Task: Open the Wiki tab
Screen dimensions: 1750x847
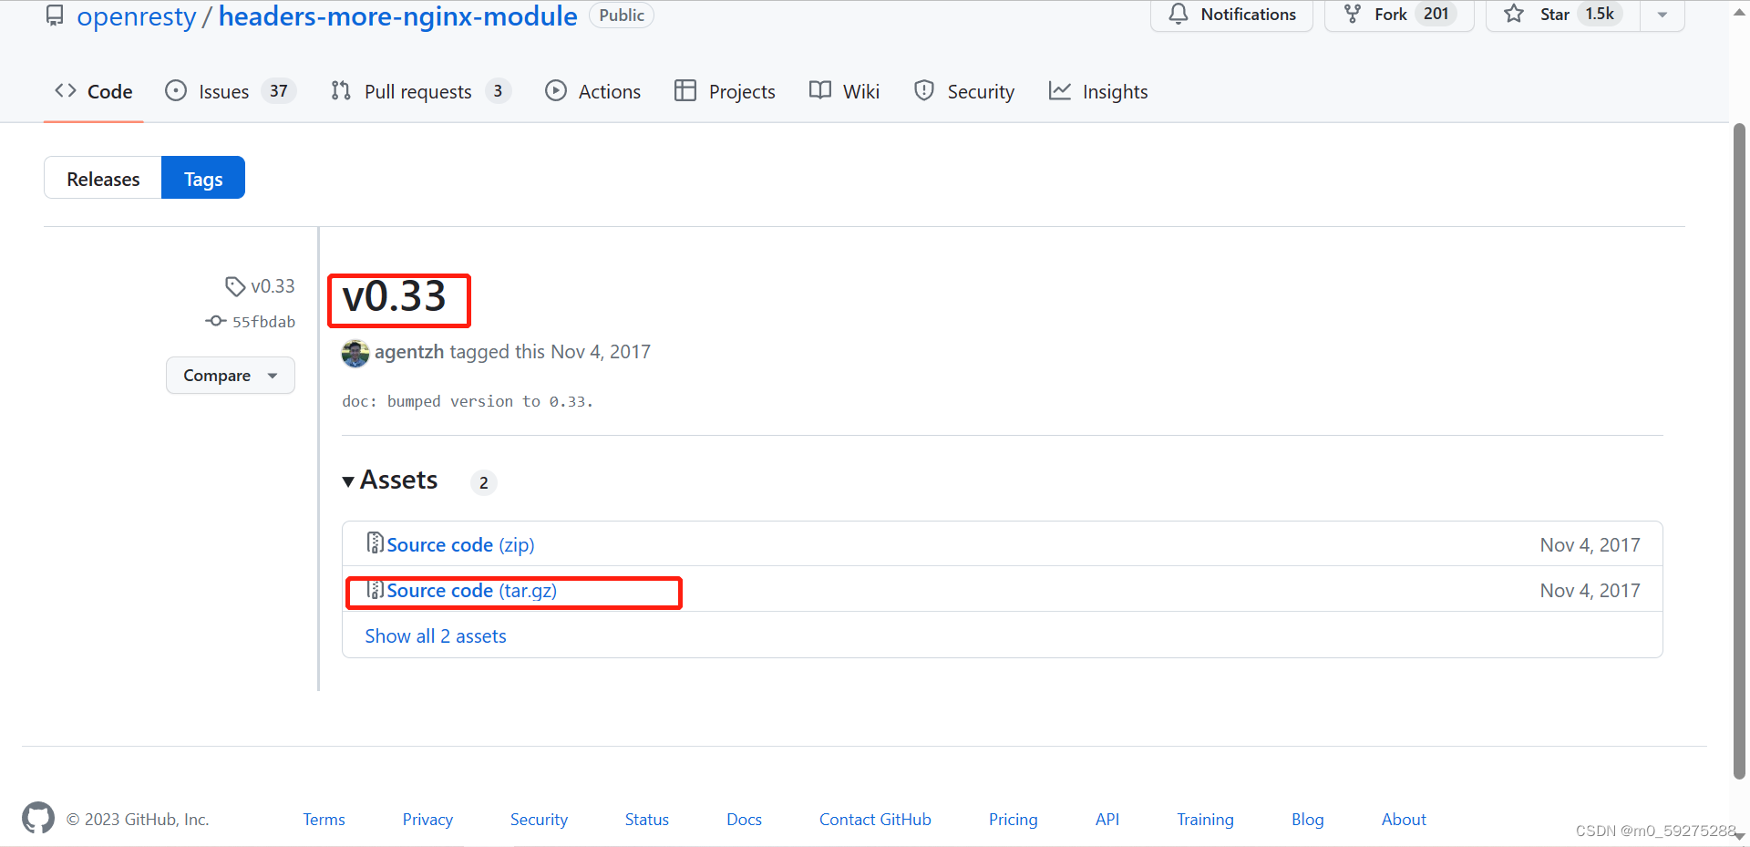Action: (x=845, y=91)
